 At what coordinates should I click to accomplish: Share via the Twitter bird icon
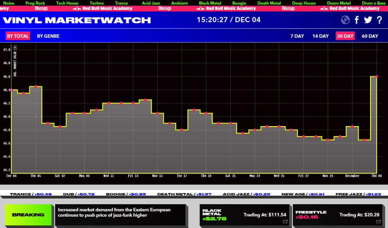point(368,20)
